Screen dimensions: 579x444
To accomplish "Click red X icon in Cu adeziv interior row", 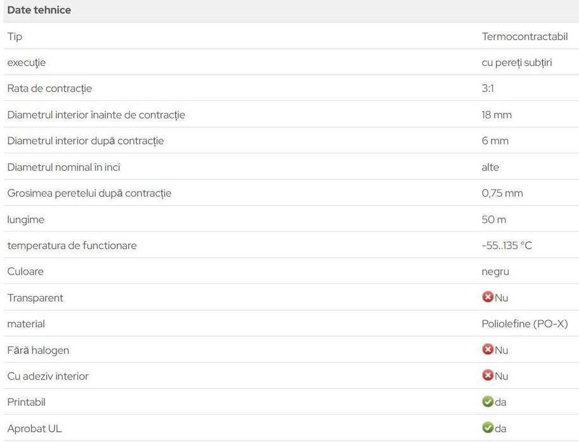I will pyautogui.click(x=487, y=375).
